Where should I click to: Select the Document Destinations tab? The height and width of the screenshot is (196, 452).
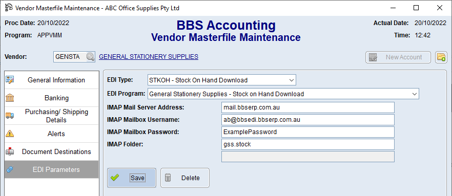click(x=52, y=151)
